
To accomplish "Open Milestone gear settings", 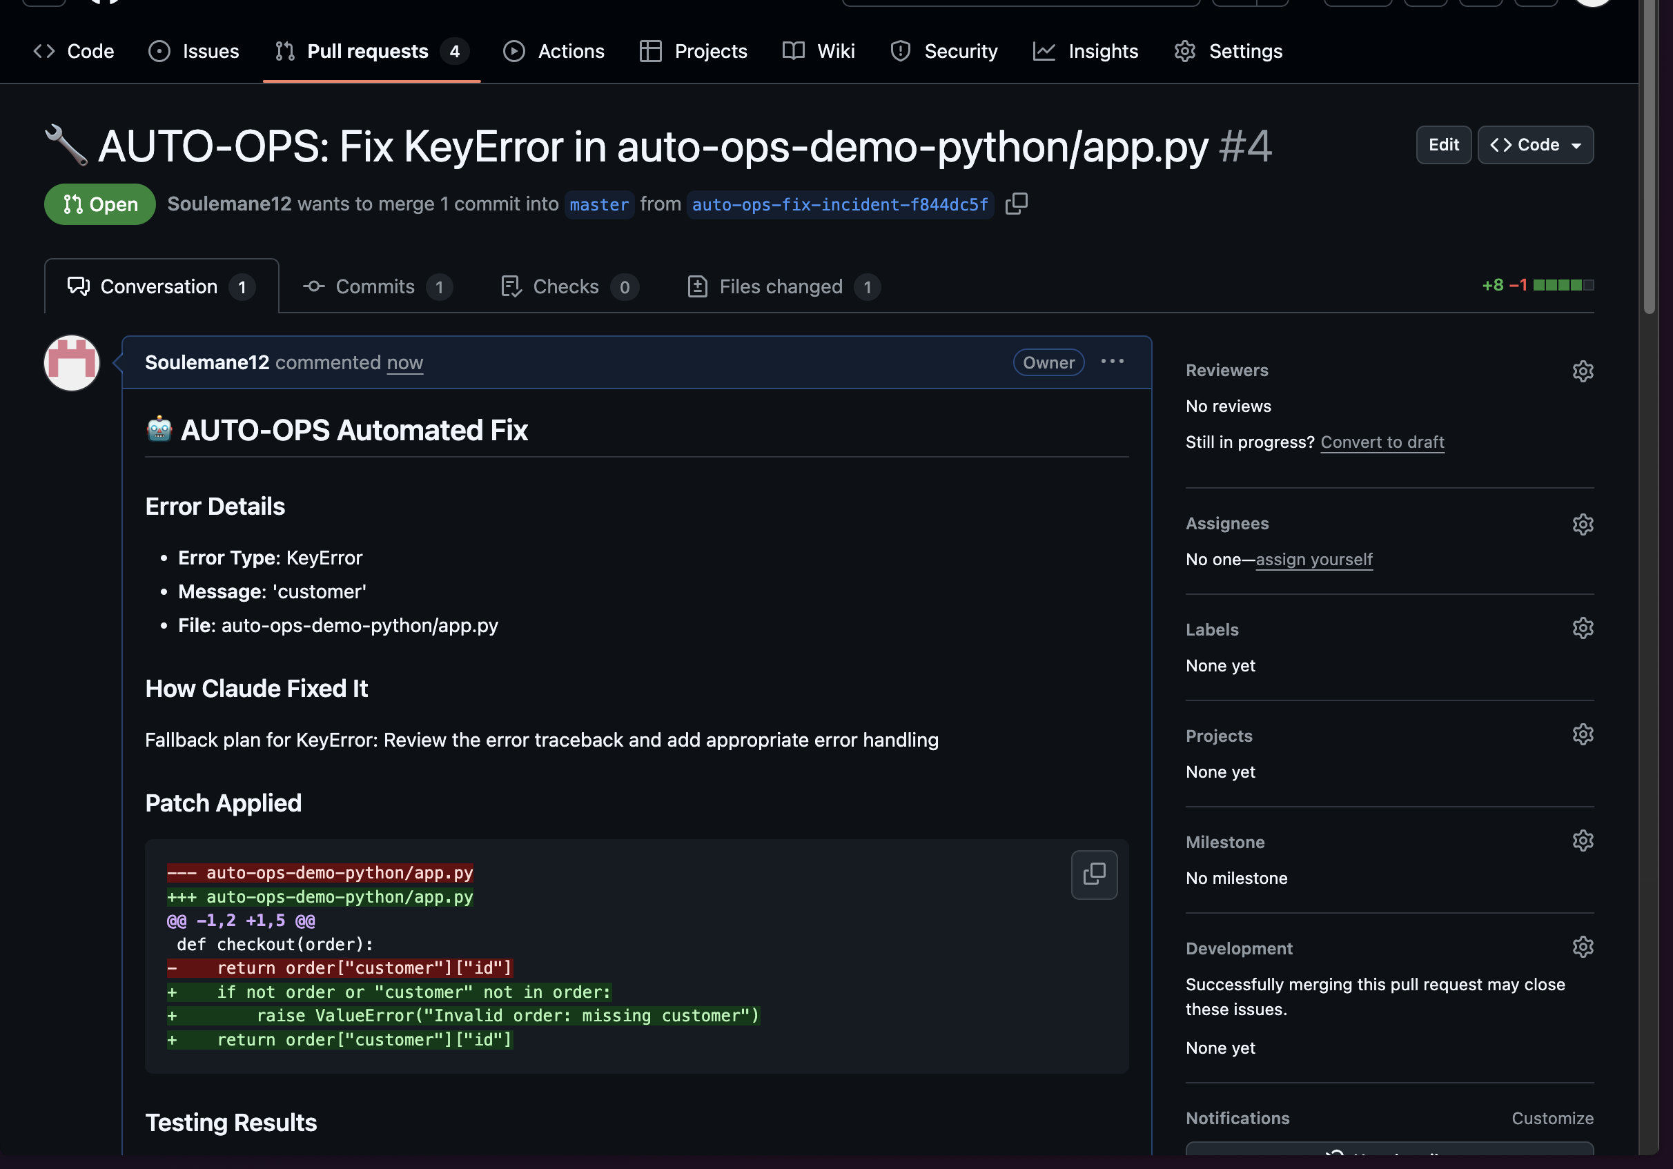I will click(1582, 841).
